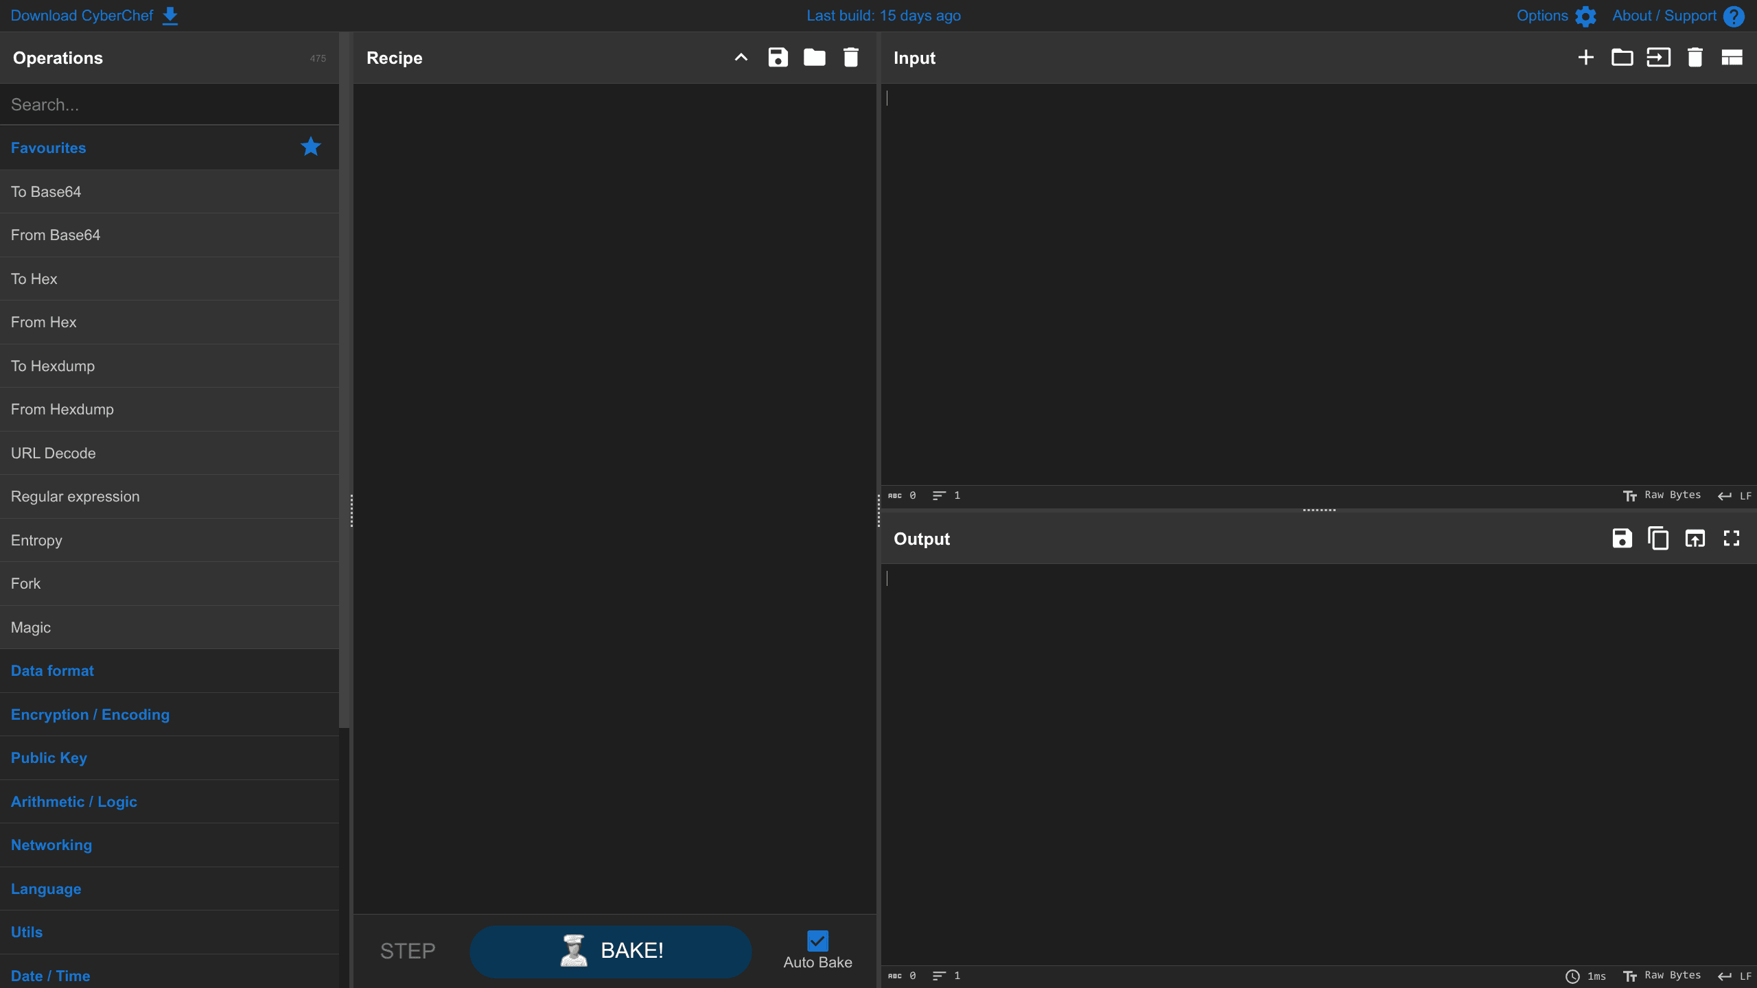1757x988 pixels.
Task: Save output to file icon
Action: click(1622, 539)
